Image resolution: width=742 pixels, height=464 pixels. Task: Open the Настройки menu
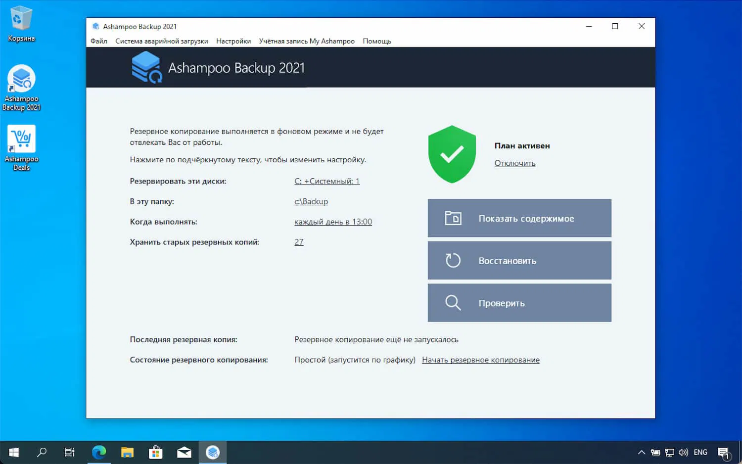tap(233, 41)
